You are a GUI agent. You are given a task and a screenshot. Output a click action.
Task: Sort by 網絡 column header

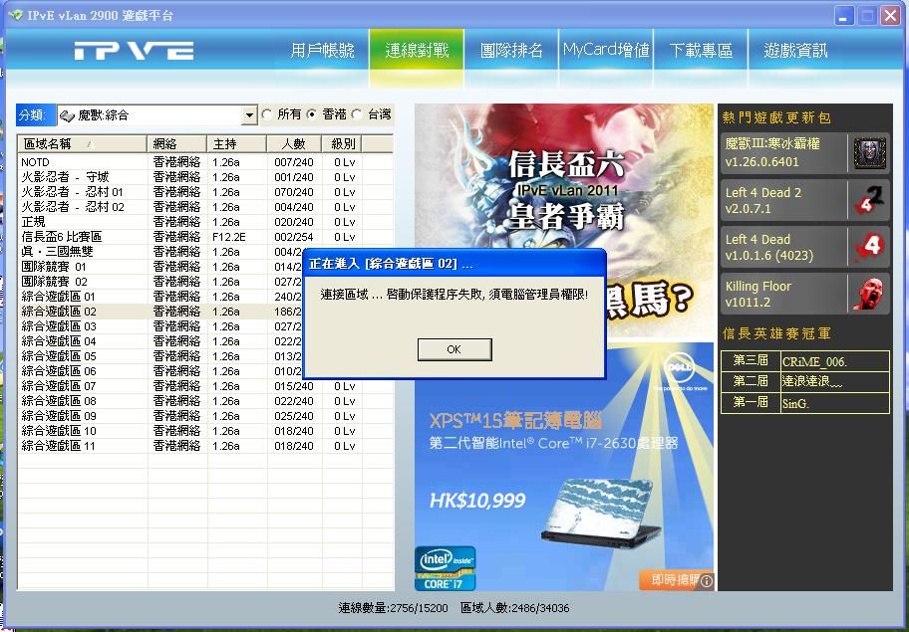176,144
